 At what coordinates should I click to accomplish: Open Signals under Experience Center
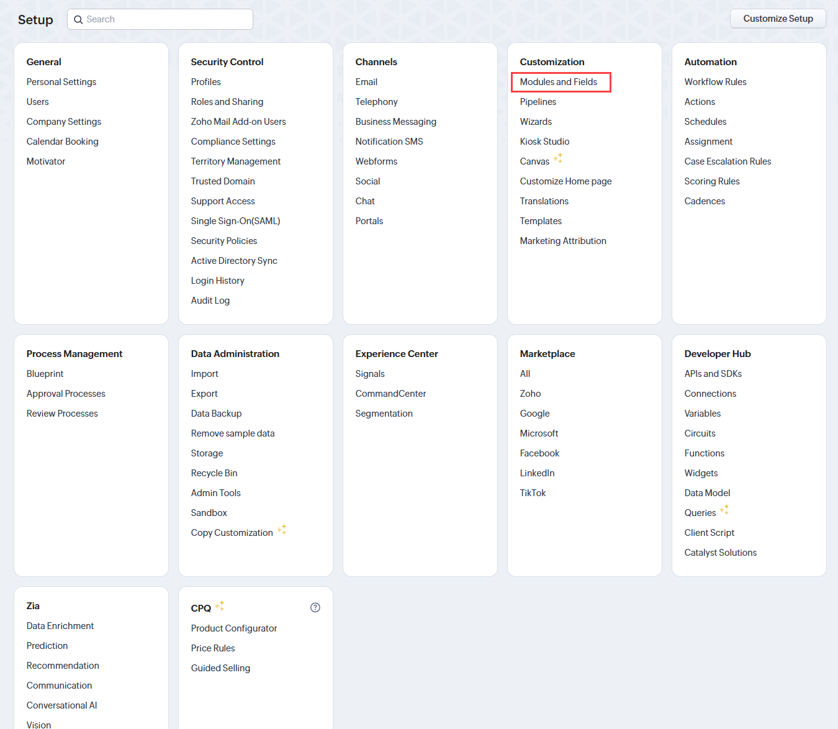pos(370,374)
